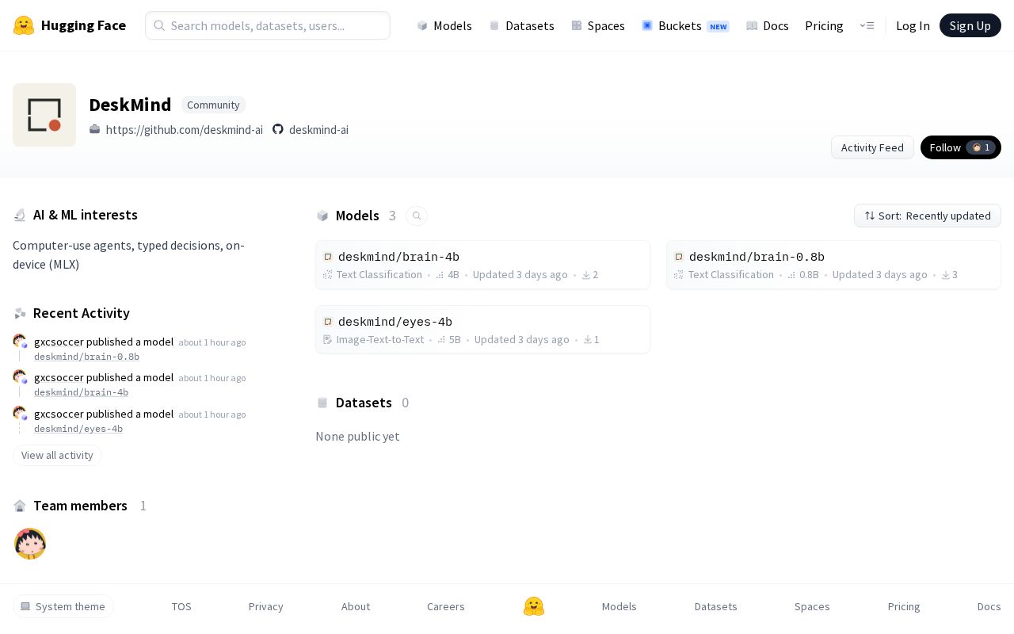This screenshot has width=1014, height=634.
Task: Click the Models section heading
Action: click(357, 216)
